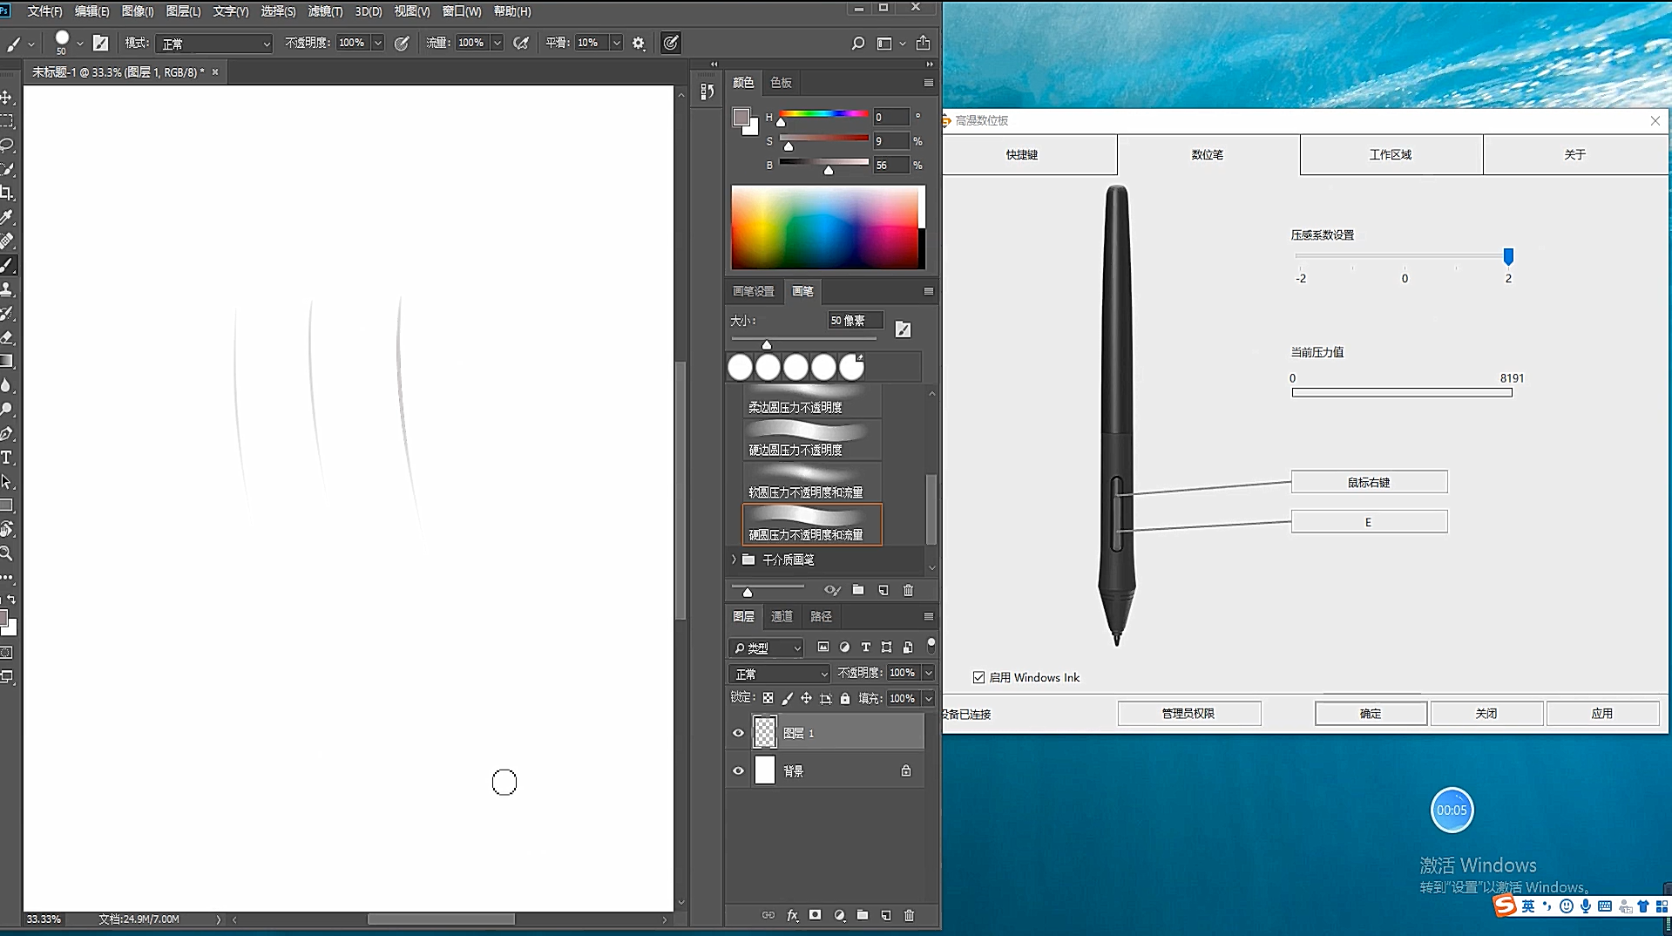Click the share icon in options bar
This screenshot has height=936, width=1672.
(923, 43)
